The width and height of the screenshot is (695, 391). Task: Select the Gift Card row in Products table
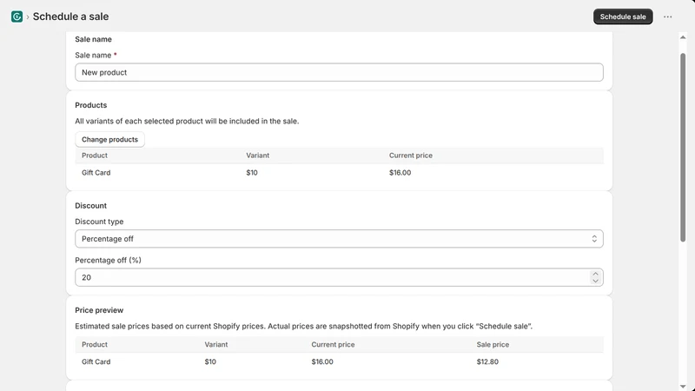pos(339,173)
